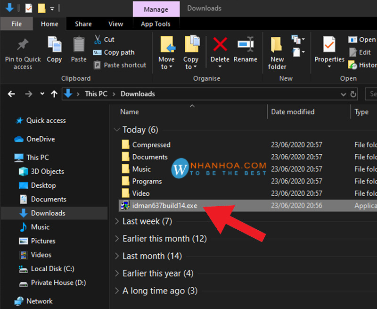377x309 pixels.
Task: Click the Cut scissors button
Action: [x=104, y=40]
